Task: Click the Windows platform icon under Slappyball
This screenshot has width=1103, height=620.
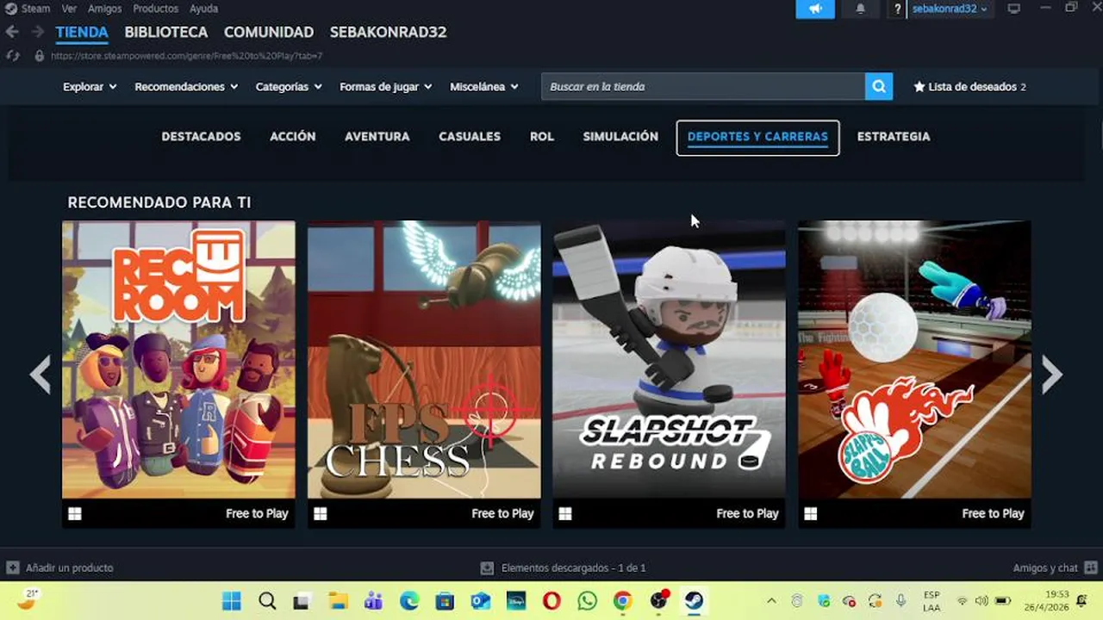Action: 811,513
